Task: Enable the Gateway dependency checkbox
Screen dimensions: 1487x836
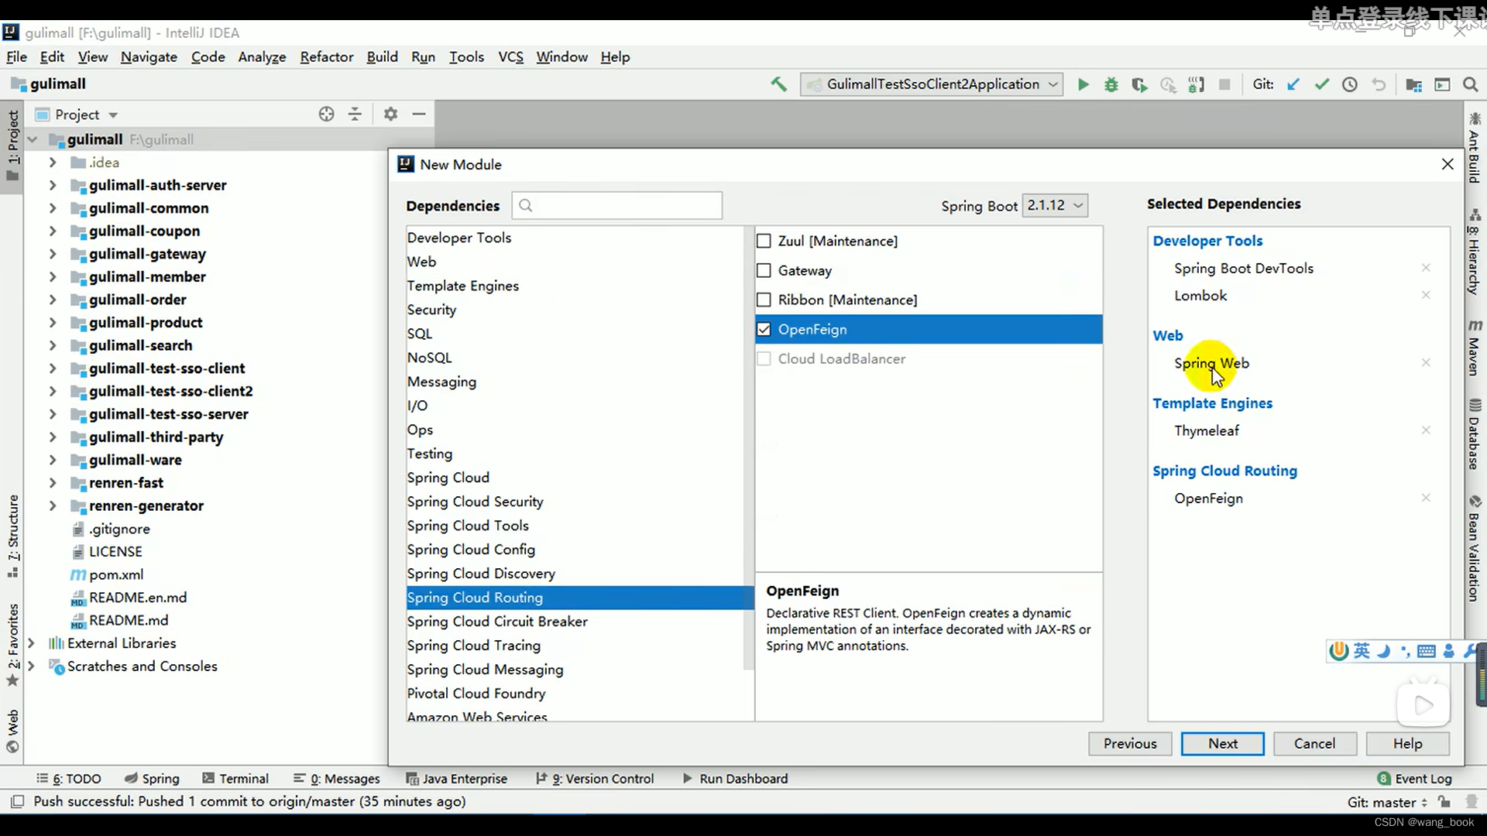Action: click(x=764, y=270)
